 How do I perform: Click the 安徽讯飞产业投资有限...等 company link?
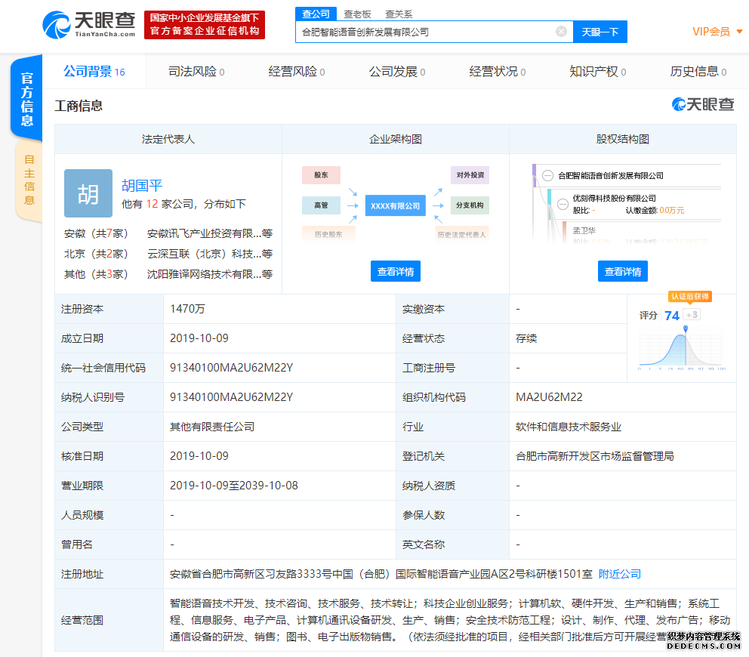[x=210, y=233]
